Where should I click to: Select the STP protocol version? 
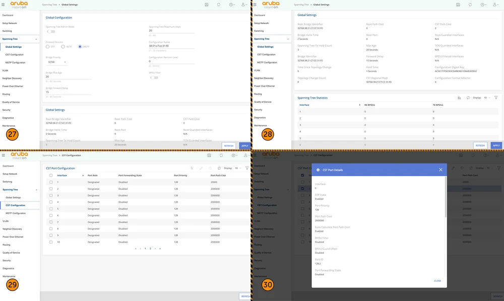point(48,46)
